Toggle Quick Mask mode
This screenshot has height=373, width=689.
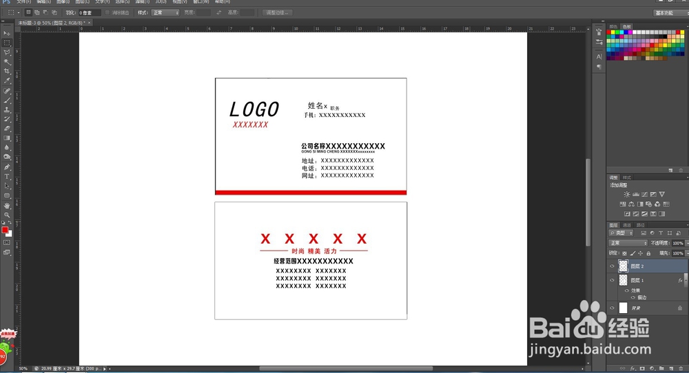tap(7, 243)
